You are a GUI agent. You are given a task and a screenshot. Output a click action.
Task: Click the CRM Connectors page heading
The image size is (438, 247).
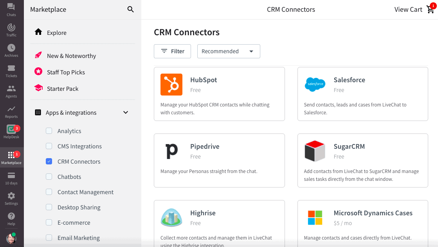click(187, 32)
